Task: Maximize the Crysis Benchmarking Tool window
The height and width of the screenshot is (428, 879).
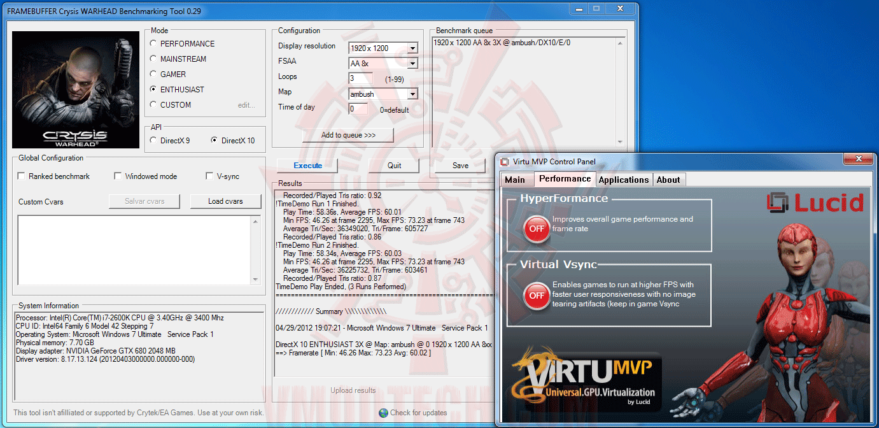Action: click(596, 8)
